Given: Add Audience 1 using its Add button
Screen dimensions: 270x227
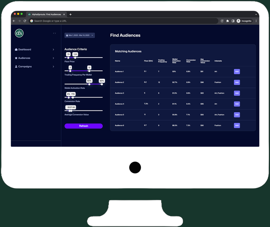Looking at the screenshot, I should pos(237,72).
